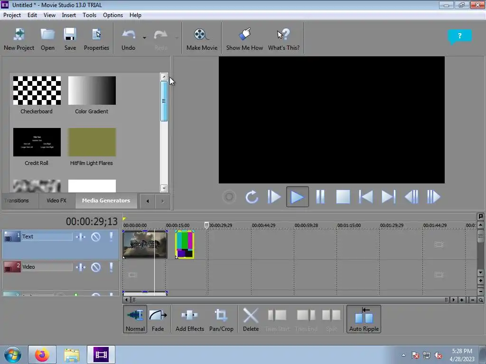This screenshot has height=364, width=486.
Task: Open the Options menu
Action: 113,15
